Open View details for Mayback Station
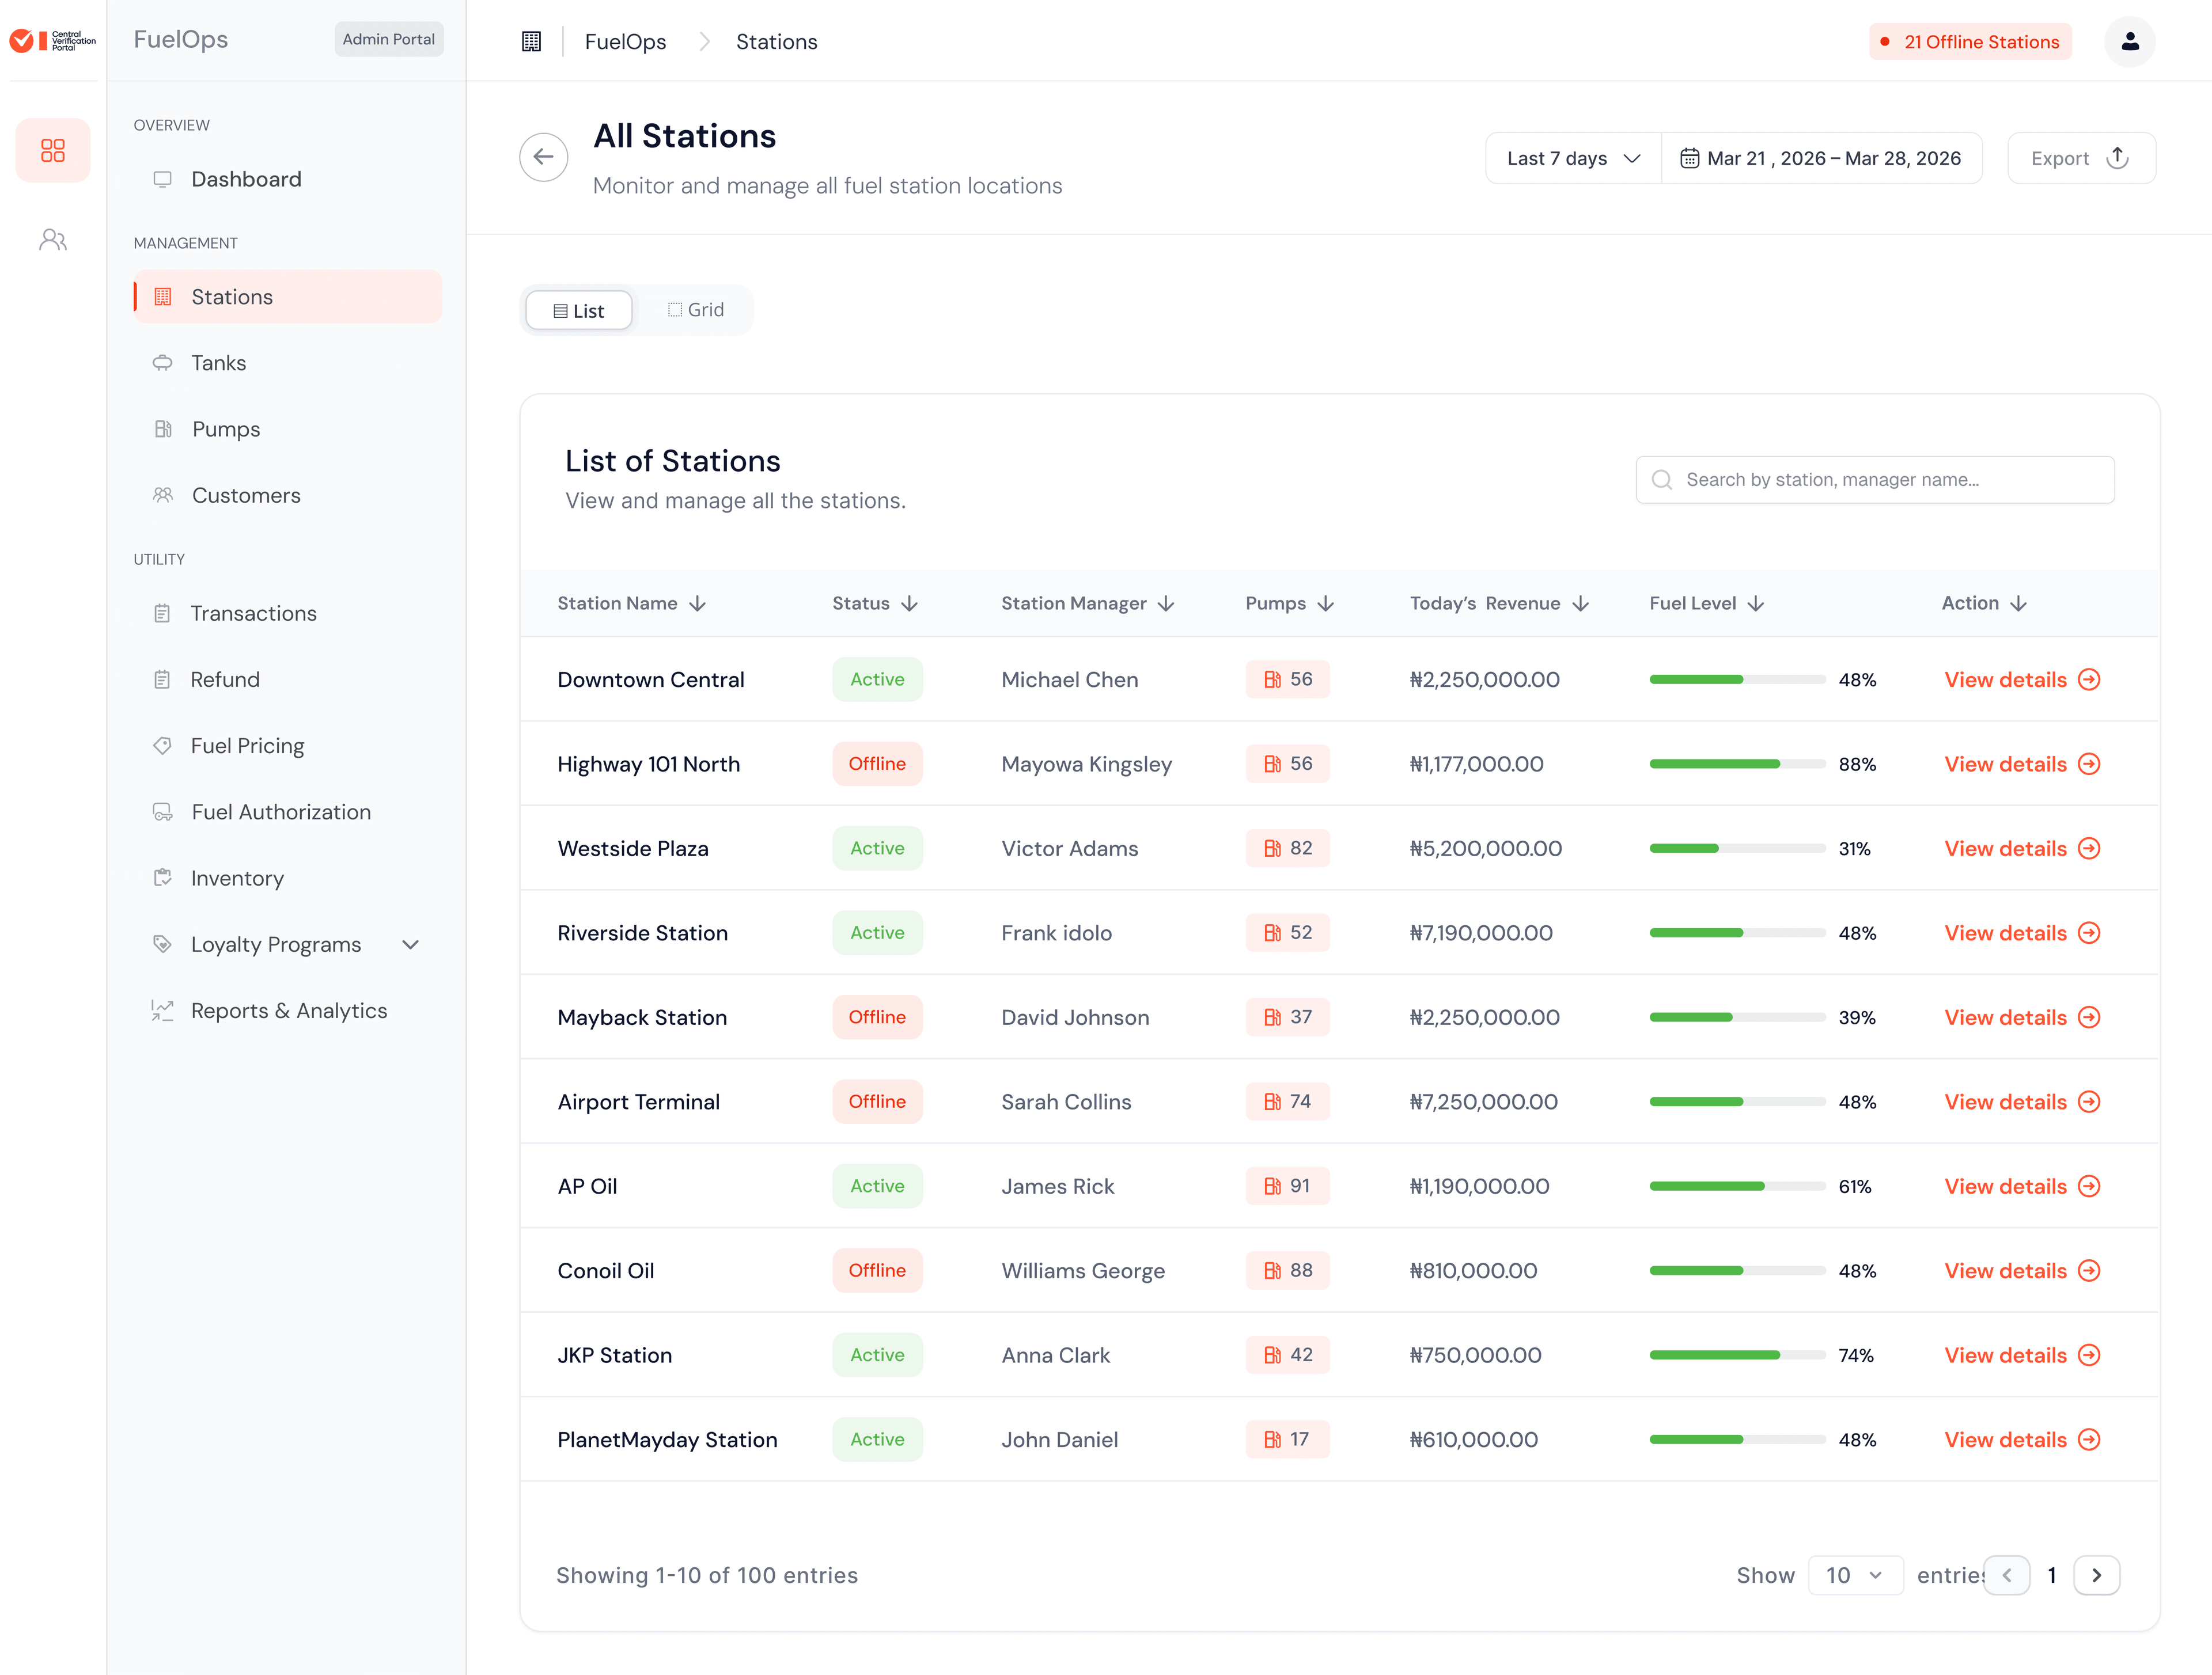Screen dimensions: 2212x1675 (x=2021, y=1017)
